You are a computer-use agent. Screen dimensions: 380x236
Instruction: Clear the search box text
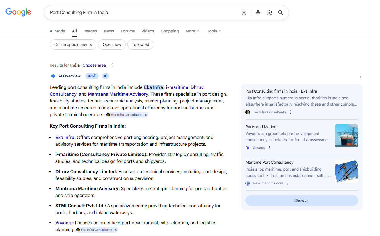(x=244, y=13)
